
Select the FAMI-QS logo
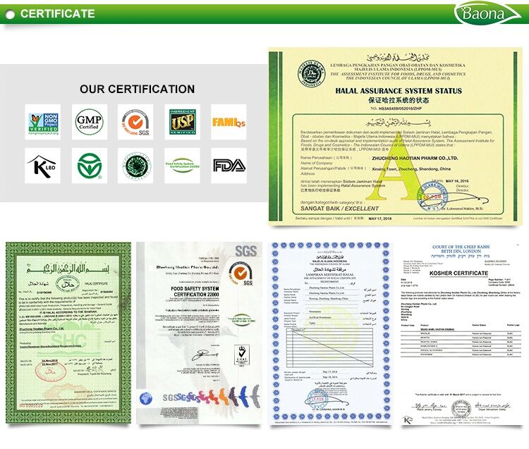[x=229, y=122]
